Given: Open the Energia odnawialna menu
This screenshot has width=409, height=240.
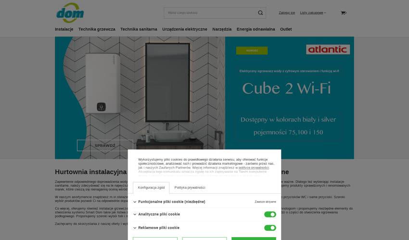Looking at the screenshot, I should tap(256, 29).
